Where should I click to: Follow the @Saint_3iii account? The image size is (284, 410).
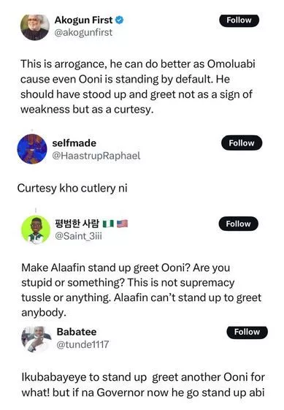pos(238,224)
